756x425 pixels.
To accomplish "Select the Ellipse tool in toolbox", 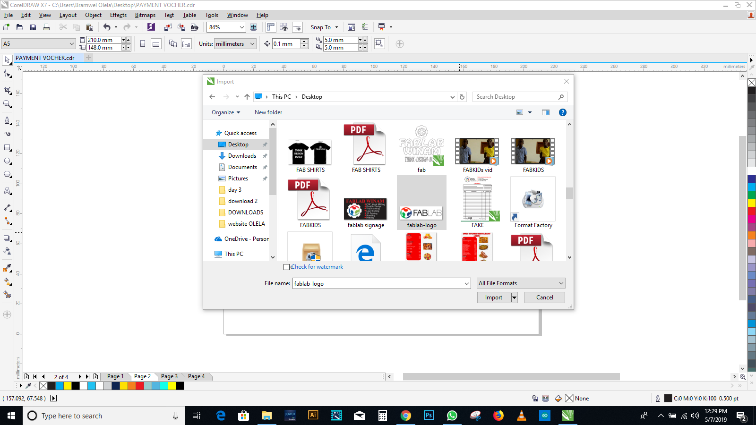I will pos(7,161).
